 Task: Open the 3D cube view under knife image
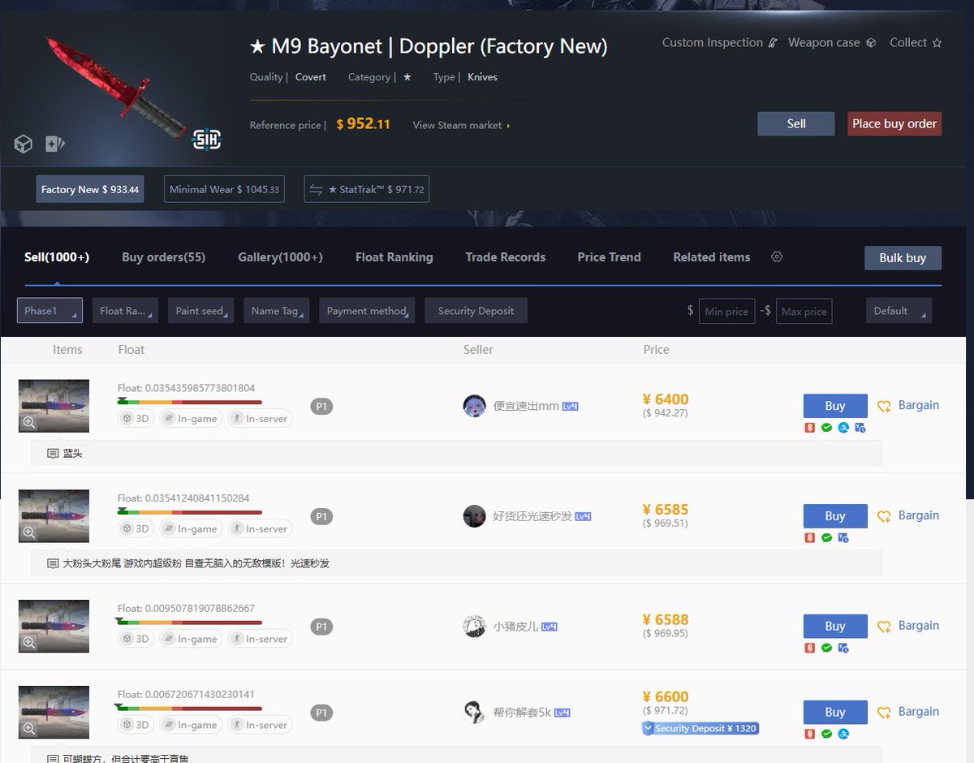coord(24,144)
